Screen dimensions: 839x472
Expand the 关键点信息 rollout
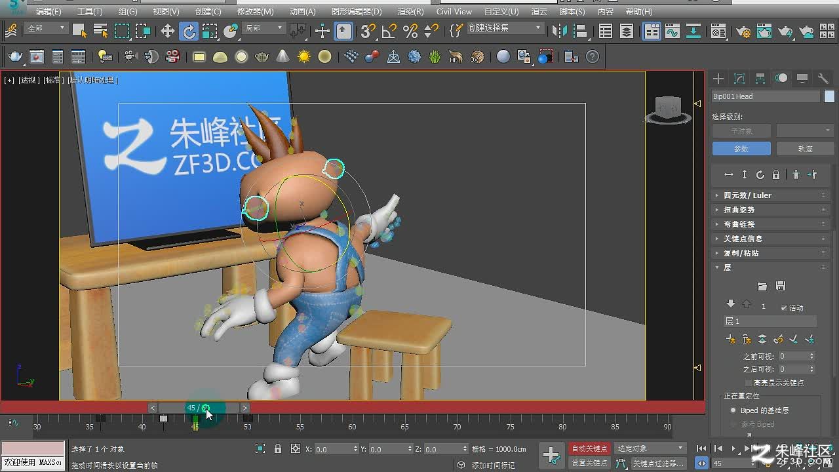(x=770, y=239)
